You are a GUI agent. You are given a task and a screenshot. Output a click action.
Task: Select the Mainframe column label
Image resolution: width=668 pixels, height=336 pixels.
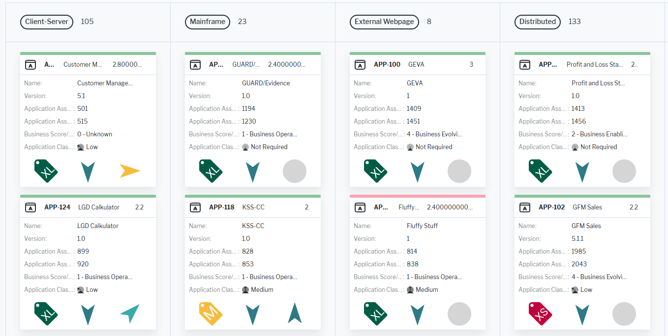click(x=208, y=22)
